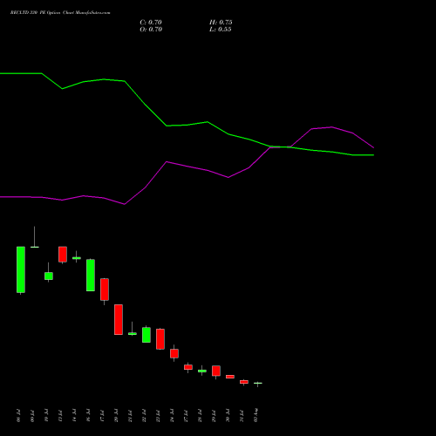
Task: Select the 08 Jul date label
Action: pos(19,416)
